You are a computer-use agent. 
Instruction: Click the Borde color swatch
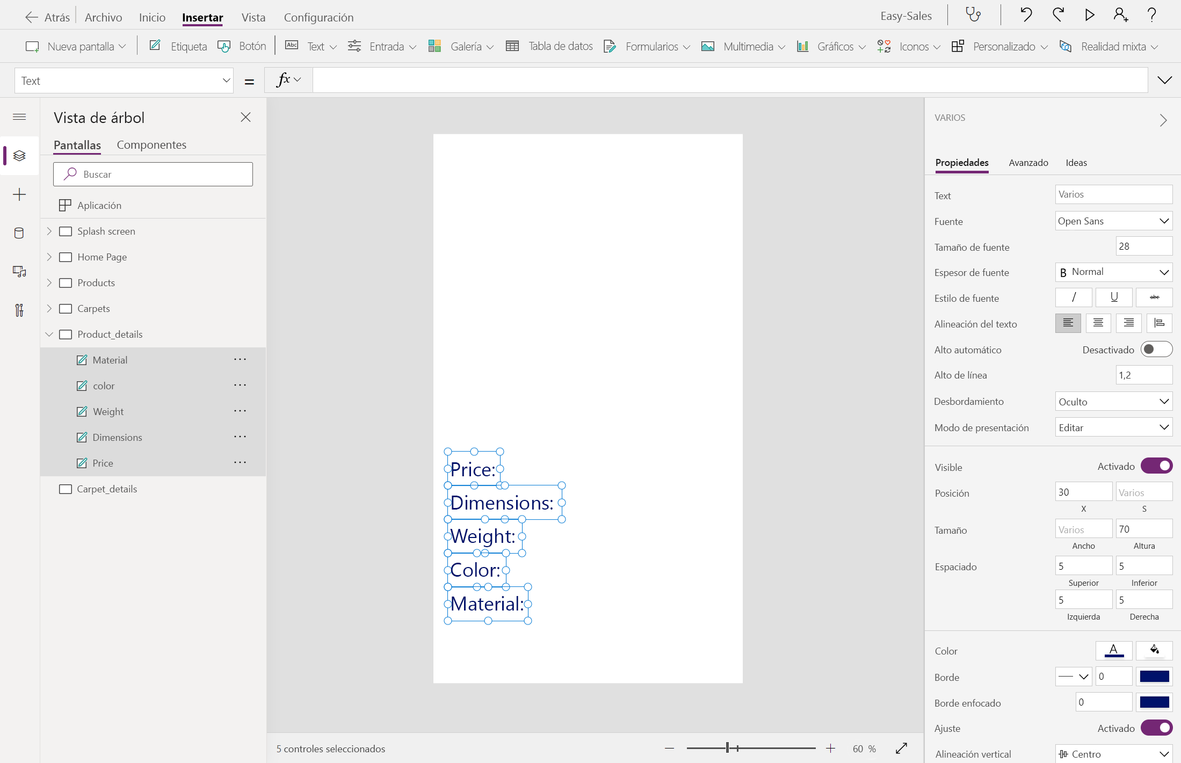pos(1155,677)
